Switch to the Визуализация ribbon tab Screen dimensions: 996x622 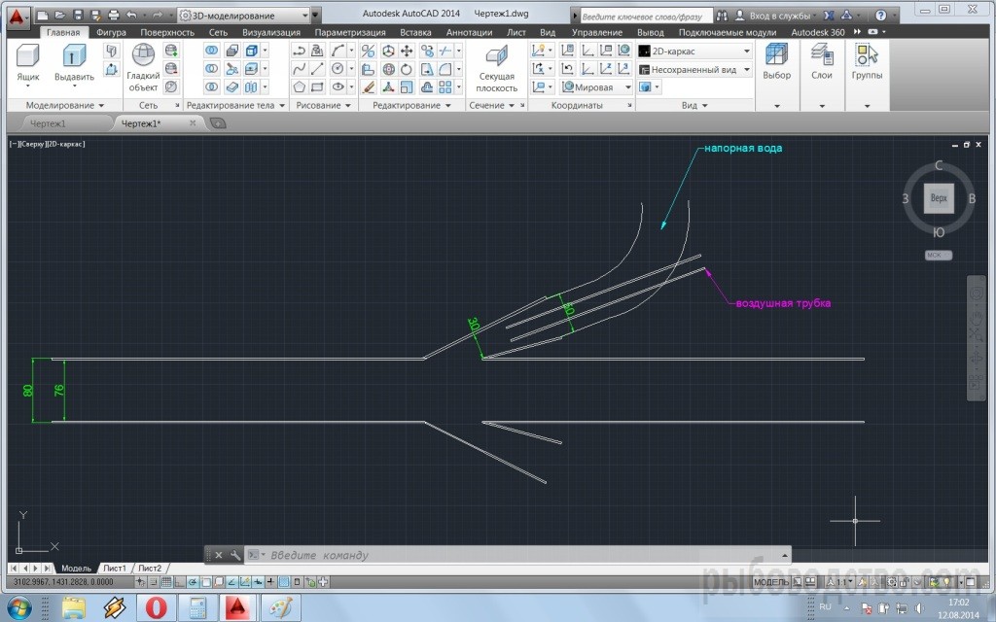271,32
